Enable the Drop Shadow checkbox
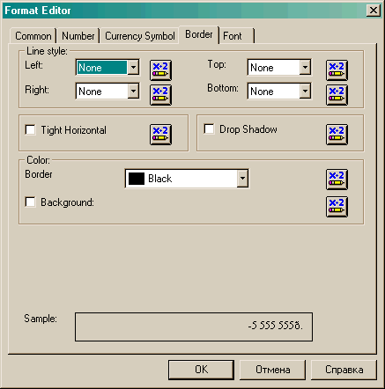Screen dimensions: 385x389 point(209,129)
